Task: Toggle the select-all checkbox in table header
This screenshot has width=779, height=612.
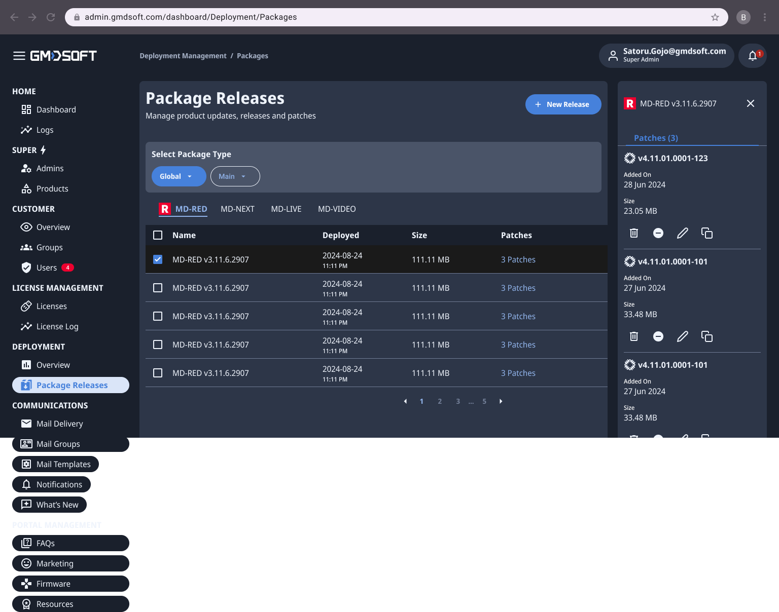Action: [x=158, y=235]
